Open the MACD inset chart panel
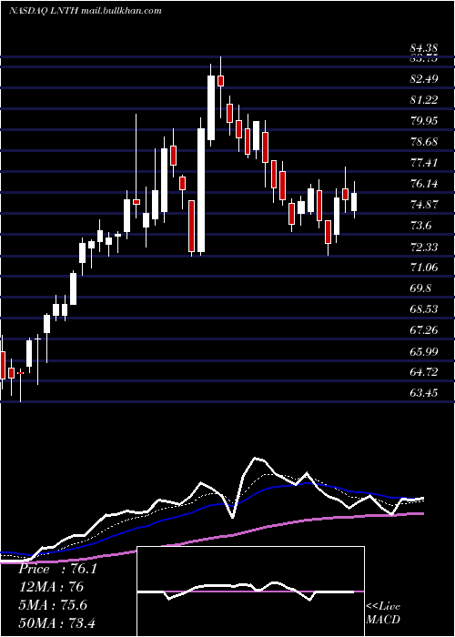 pos(250,591)
